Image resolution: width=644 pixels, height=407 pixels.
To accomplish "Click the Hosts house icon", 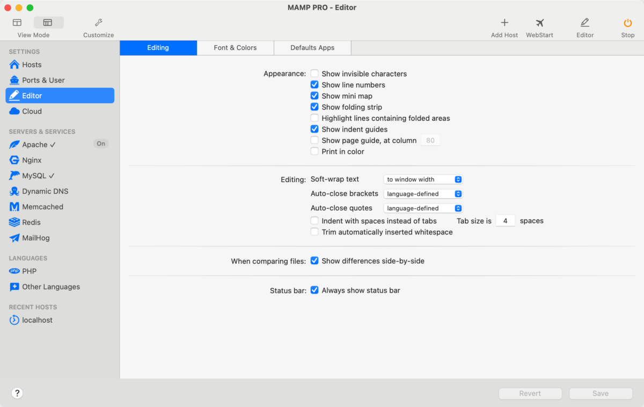I will coord(14,64).
